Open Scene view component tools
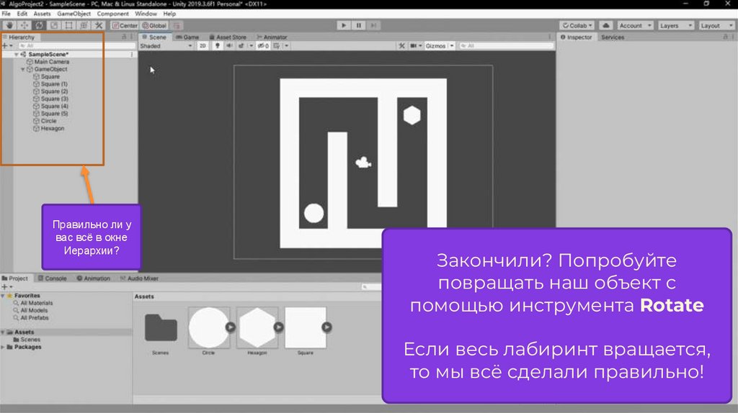 [x=401, y=46]
